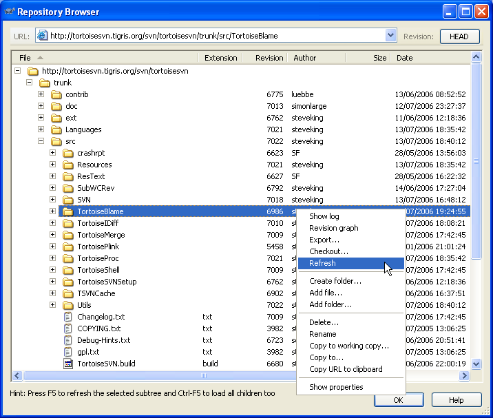Click the TortoiseBlame folder icon
Screen dimensions: 493x418
68,211
